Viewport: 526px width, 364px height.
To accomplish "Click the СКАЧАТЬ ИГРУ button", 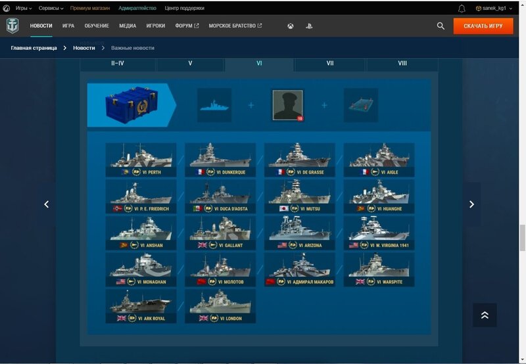I will pyautogui.click(x=483, y=26).
